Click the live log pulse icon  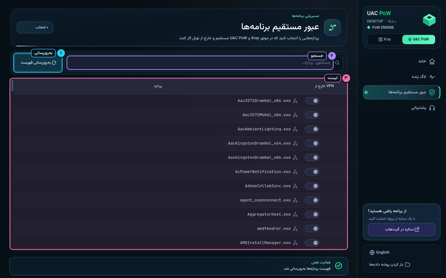click(432, 77)
